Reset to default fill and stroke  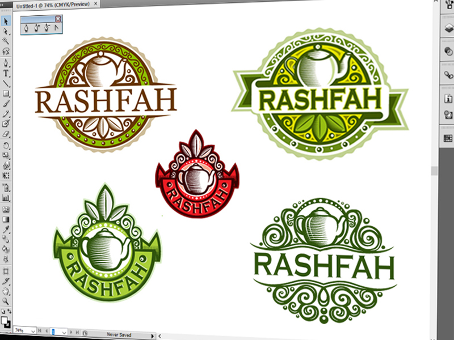(x=3, y=312)
